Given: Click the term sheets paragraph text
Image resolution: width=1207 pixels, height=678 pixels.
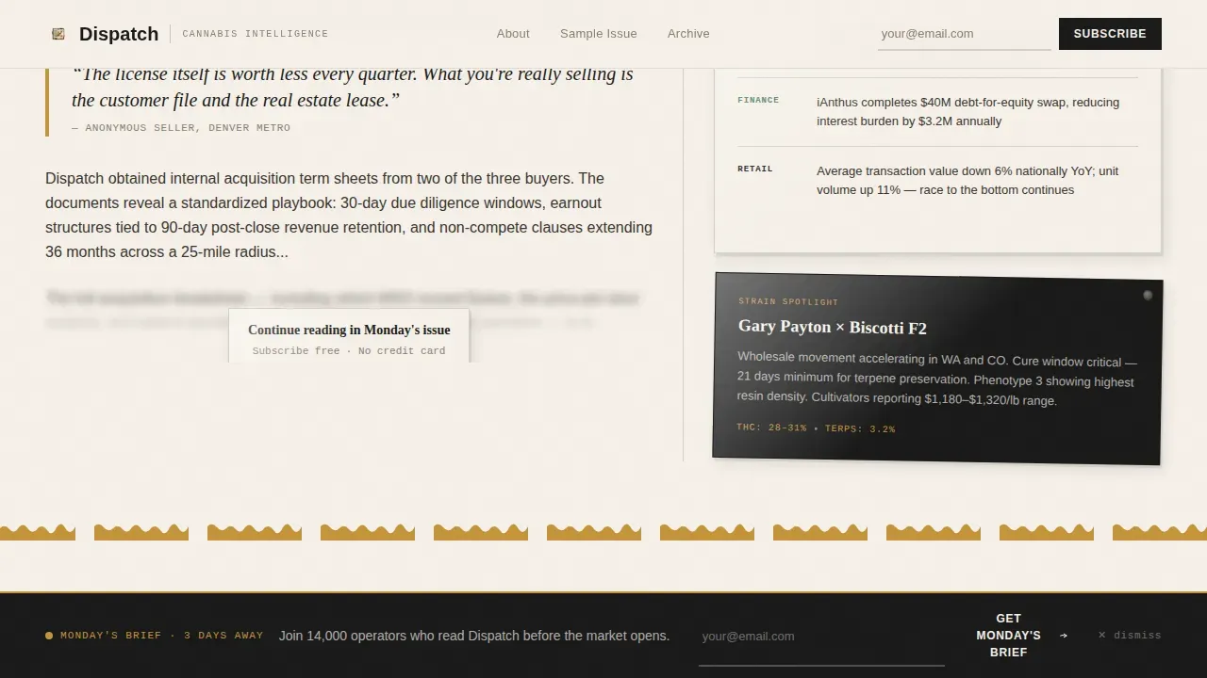Looking at the screenshot, I should [349, 215].
